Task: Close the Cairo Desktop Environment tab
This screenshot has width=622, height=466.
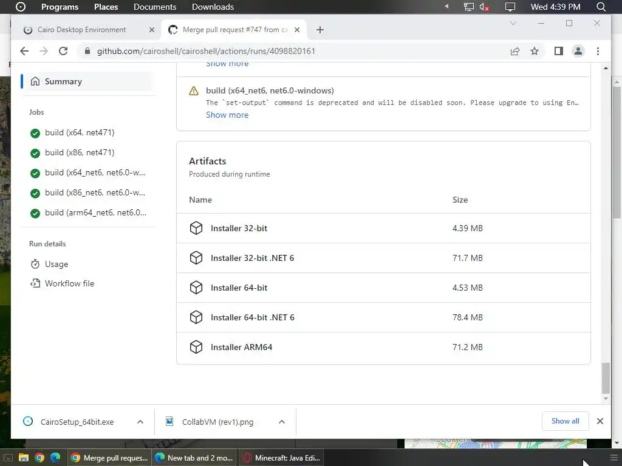Action: tap(151, 30)
